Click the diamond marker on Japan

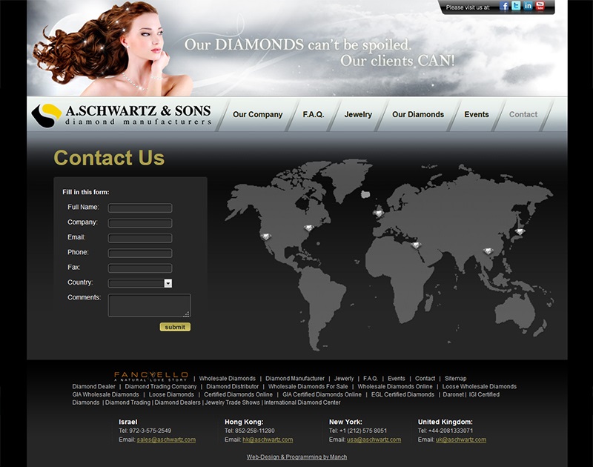click(520, 232)
